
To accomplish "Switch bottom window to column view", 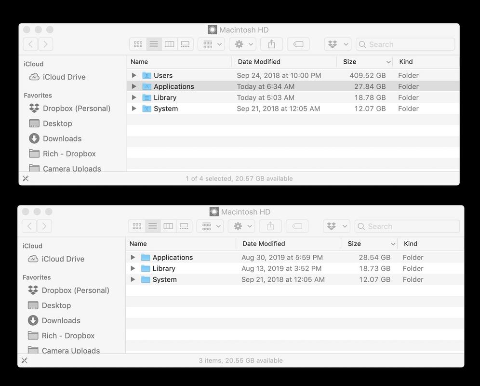I will 168,226.
